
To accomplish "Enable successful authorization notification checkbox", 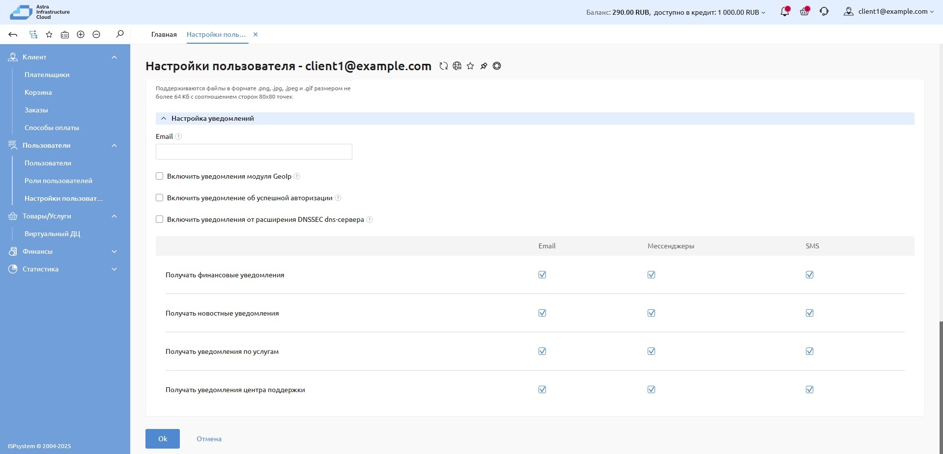I will [x=159, y=197].
